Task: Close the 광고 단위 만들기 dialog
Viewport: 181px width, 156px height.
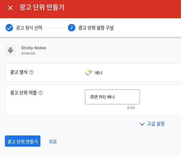Action: click(10, 8)
